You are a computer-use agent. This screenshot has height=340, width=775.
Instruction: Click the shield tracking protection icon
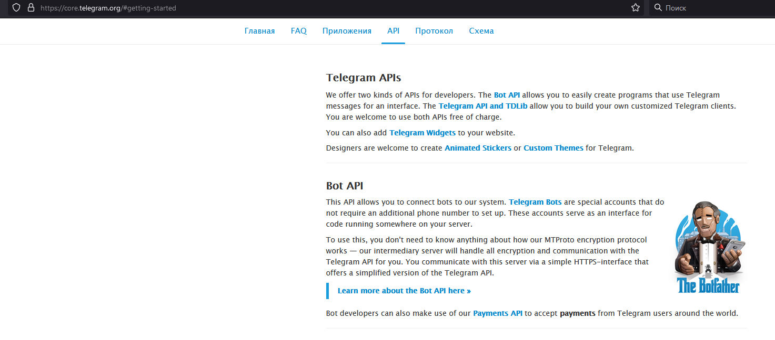click(x=16, y=8)
